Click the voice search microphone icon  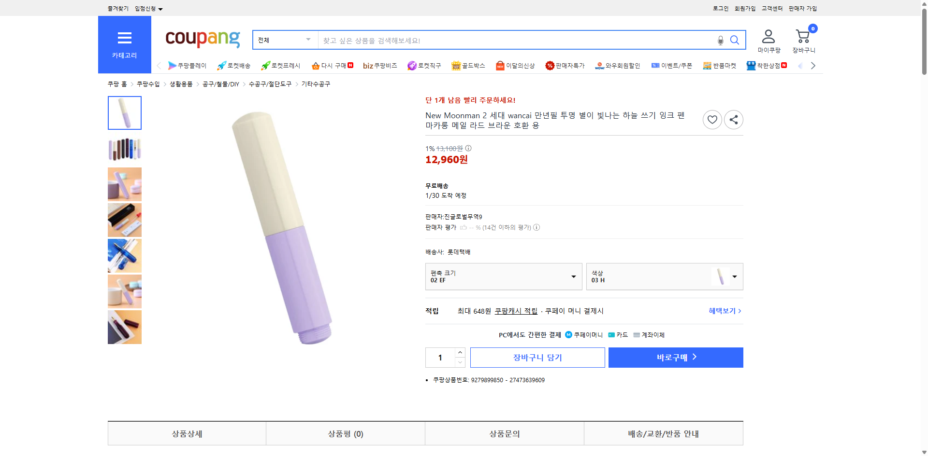720,40
